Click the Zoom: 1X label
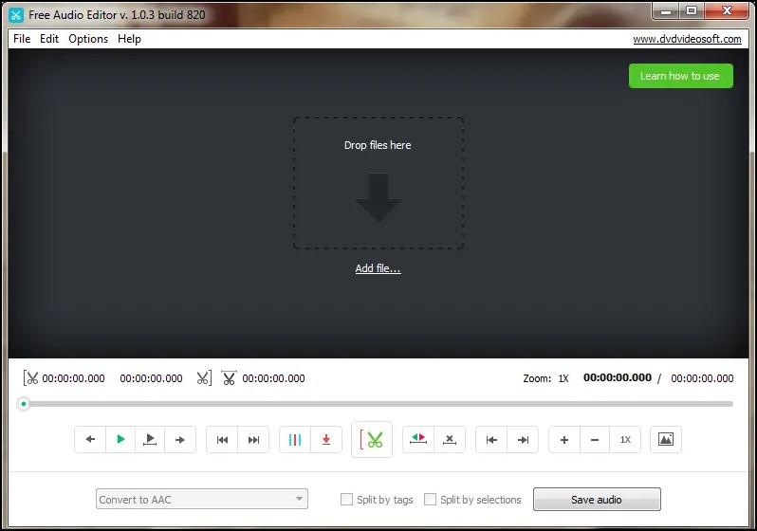Image resolution: width=757 pixels, height=531 pixels. (546, 378)
